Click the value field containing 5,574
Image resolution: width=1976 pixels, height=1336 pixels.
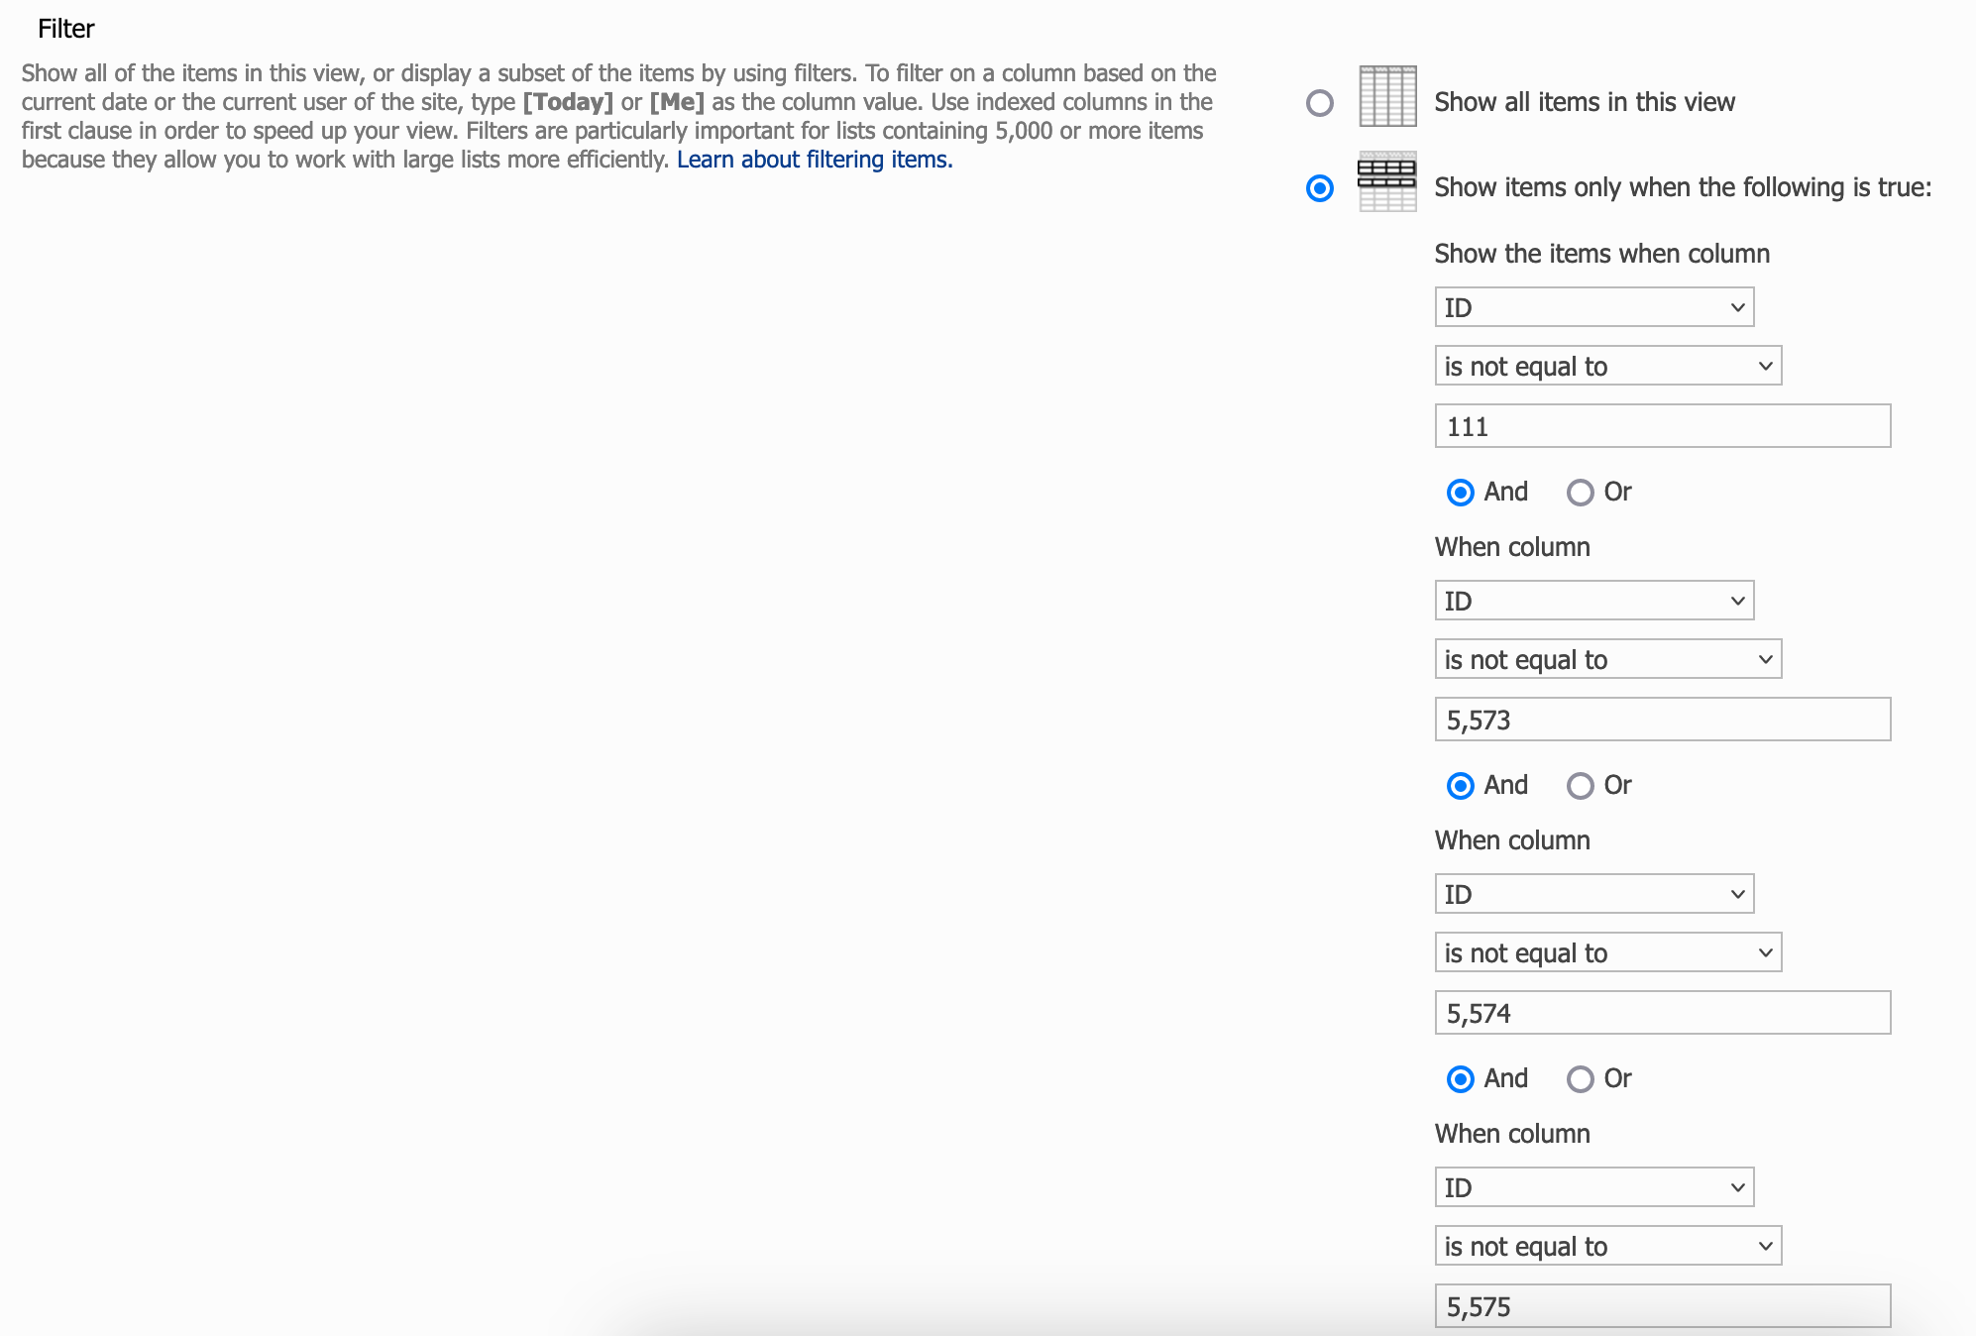1661,1013
